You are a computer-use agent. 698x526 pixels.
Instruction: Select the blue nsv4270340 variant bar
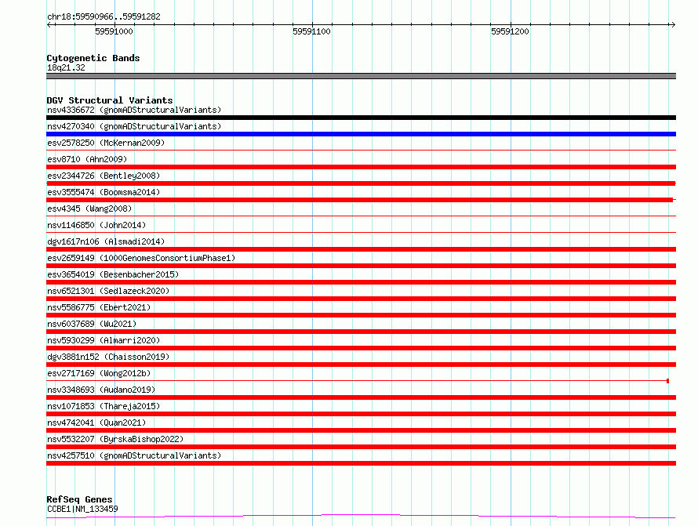361,134
